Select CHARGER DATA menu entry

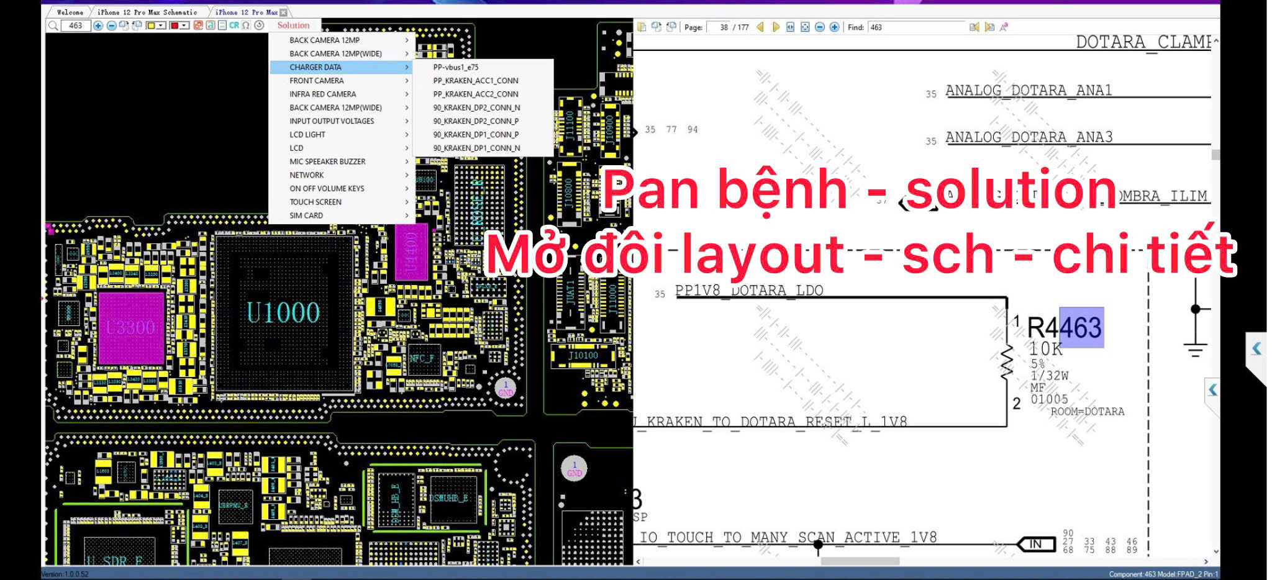(x=341, y=67)
